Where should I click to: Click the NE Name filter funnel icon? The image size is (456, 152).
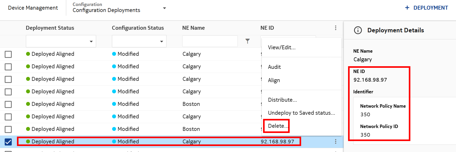247,41
